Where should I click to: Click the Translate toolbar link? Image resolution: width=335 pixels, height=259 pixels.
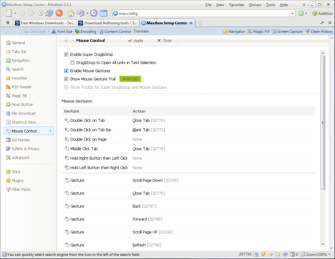141,31
